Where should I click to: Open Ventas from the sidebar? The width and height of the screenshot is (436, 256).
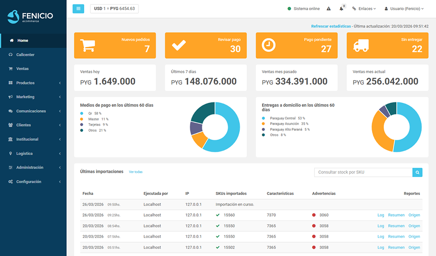[x=22, y=69]
